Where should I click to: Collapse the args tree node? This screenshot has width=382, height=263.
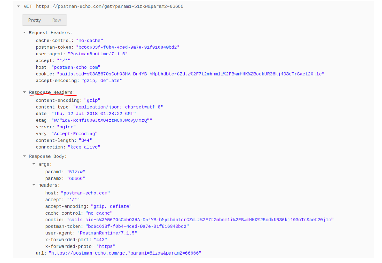point(34,164)
